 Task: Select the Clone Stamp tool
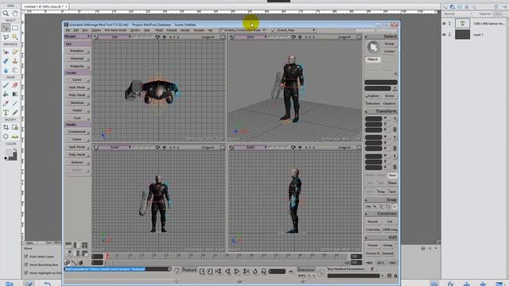15,61
